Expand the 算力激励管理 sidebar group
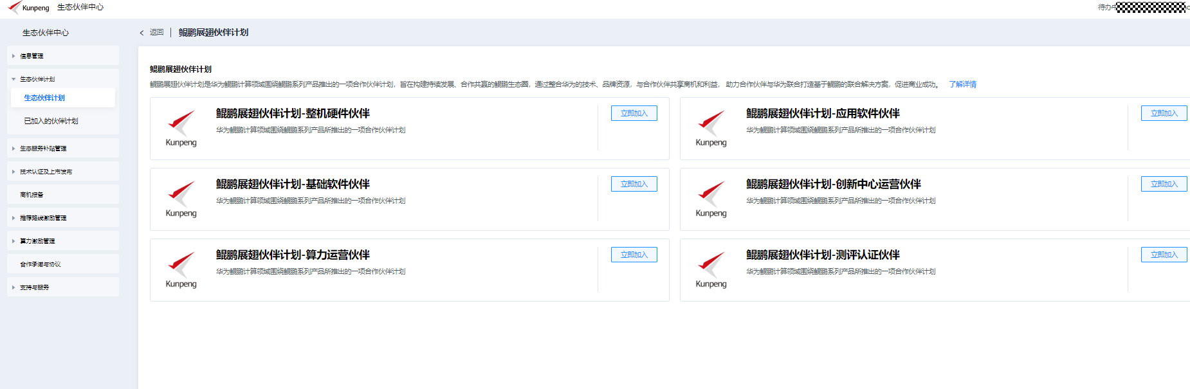 point(63,241)
